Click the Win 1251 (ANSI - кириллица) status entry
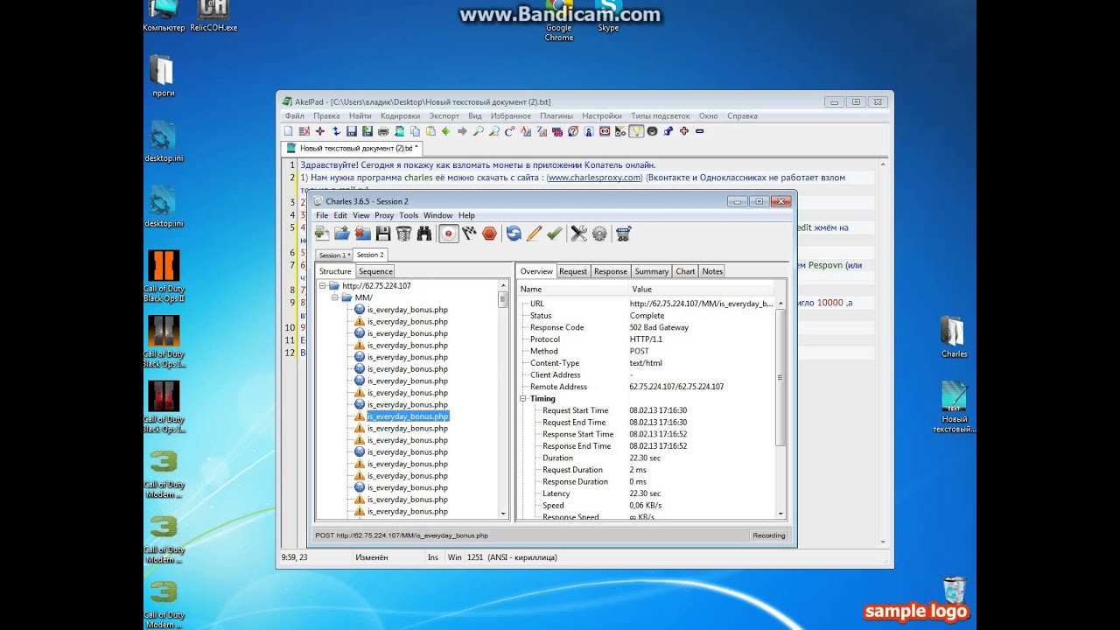Screen dimensions: 1120x630 coord(501,557)
